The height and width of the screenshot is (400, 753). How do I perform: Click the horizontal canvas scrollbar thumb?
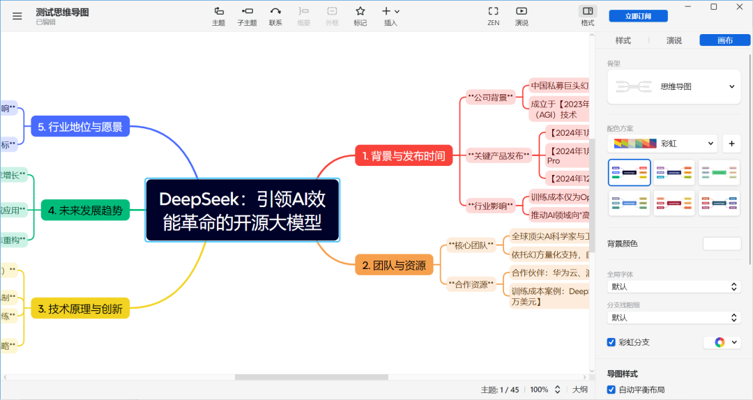pyautogui.click(x=311, y=377)
